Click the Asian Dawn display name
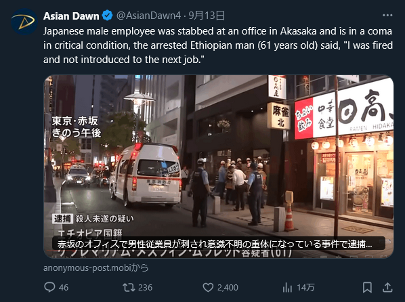Viewport: 405px width, 302px height. point(71,16)
